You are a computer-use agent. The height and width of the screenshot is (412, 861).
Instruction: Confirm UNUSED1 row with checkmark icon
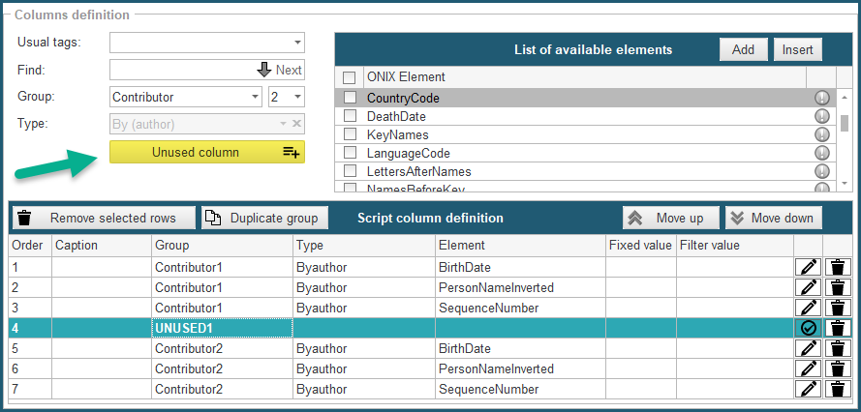coord(809,328)
